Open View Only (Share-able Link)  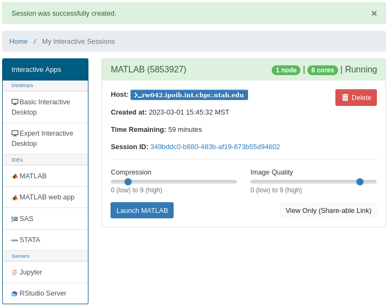point(328,211)
